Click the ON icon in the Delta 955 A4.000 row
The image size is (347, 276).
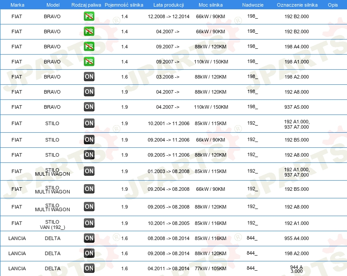click(89, 238)
